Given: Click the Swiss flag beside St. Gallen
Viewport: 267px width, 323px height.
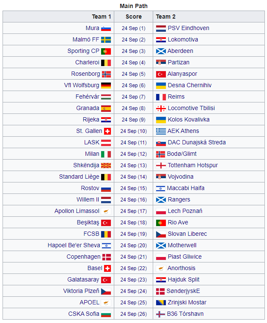Looking at the screenshot, I should click(107, 131).
